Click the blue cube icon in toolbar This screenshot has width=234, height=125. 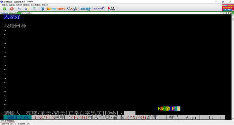[42, 9]
